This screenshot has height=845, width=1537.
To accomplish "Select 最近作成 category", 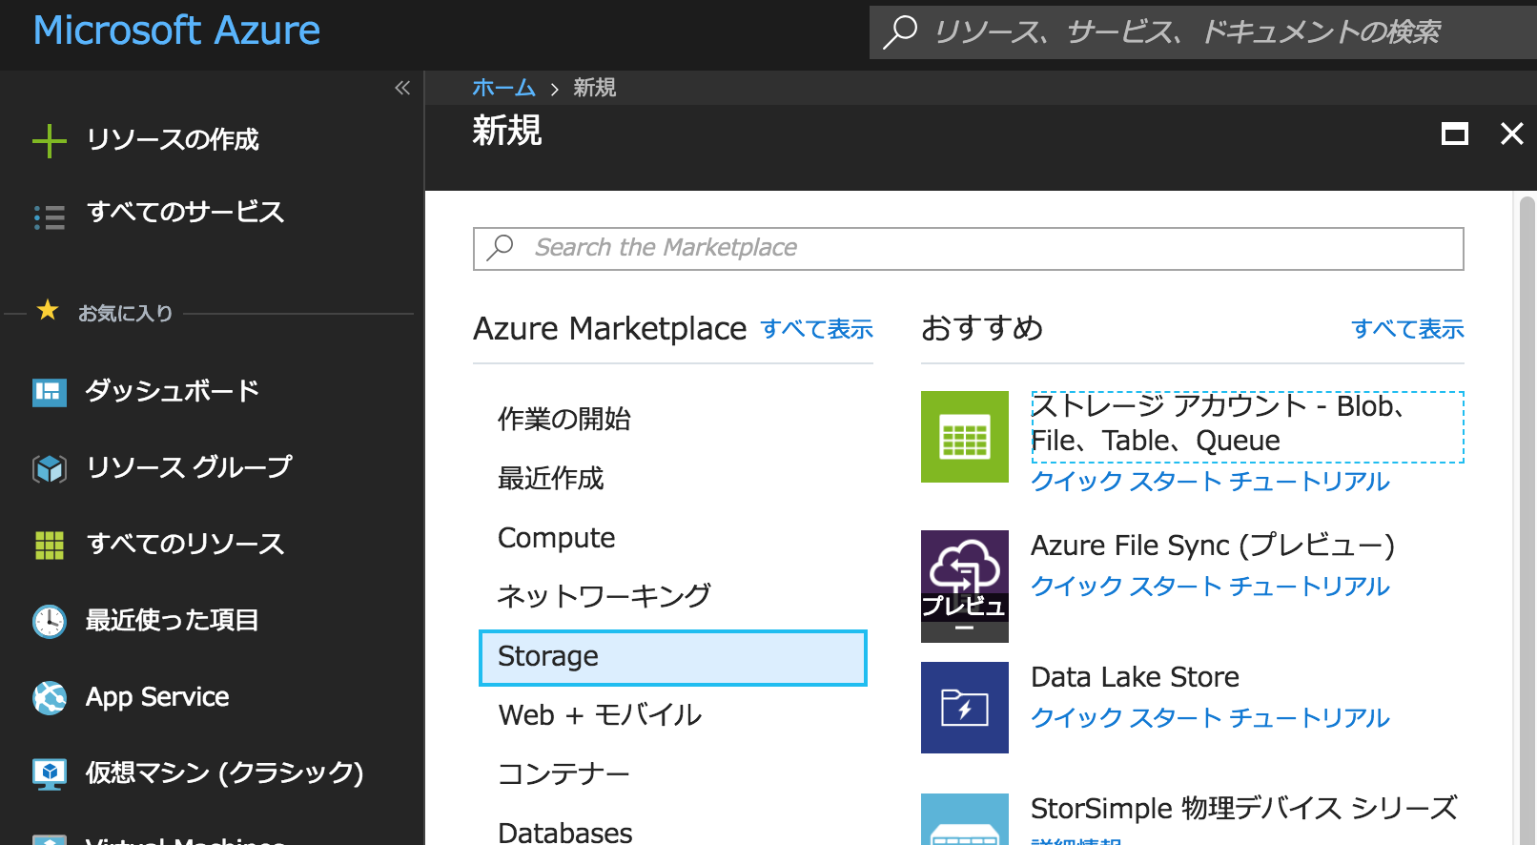I will (x=551, y=478).
